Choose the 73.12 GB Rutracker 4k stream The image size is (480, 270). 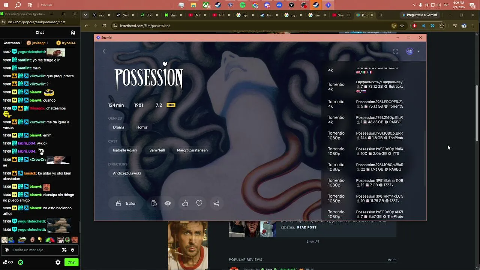[x=365, y=87]
